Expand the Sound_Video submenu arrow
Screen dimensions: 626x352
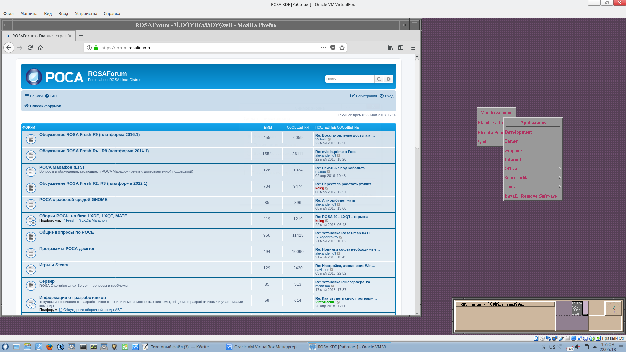pos(559,178)
